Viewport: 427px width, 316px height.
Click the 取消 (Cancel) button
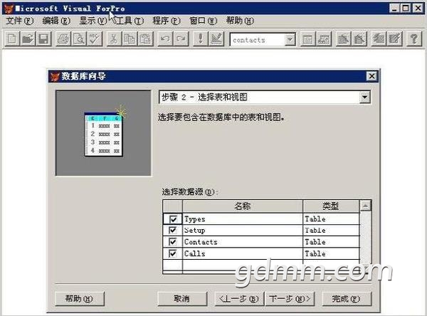(x=181, y=298)
